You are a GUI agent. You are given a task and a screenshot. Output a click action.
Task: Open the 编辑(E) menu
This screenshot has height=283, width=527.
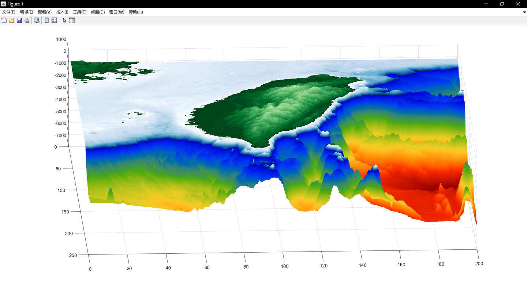coord(26,12)
